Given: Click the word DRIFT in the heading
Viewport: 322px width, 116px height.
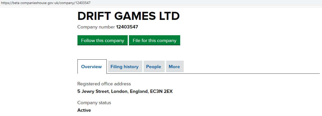Looking at the screenshot, I should coord(94,16).
